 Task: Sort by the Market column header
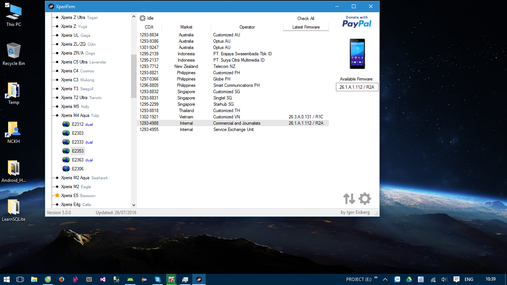point(186,27)
